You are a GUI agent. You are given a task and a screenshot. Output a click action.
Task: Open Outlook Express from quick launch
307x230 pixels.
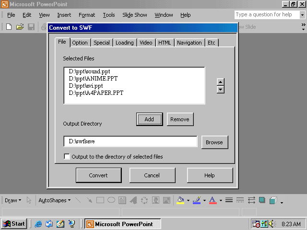pyautogui.click(x=49, y=224)
